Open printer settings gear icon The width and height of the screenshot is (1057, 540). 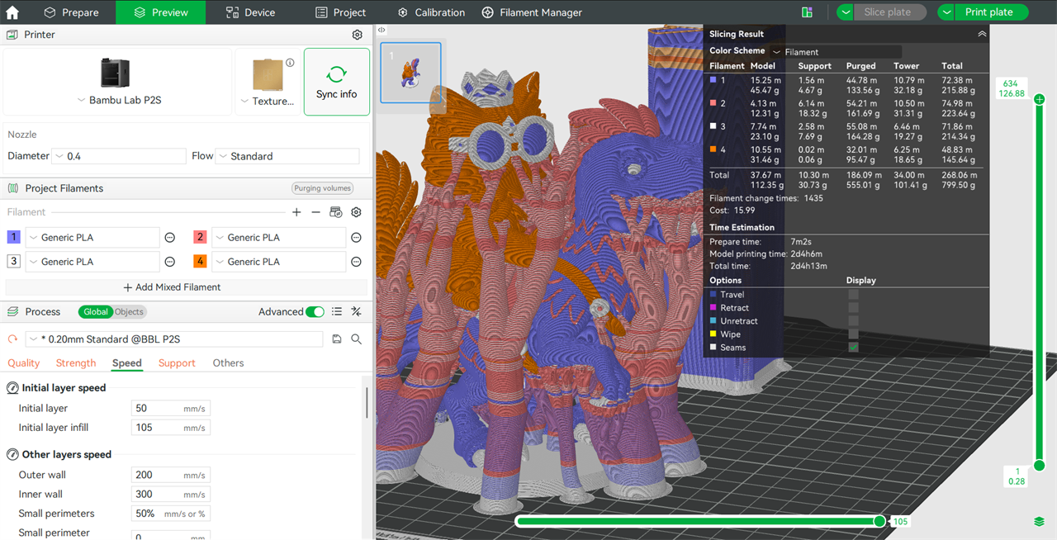(x=357, y=35)
